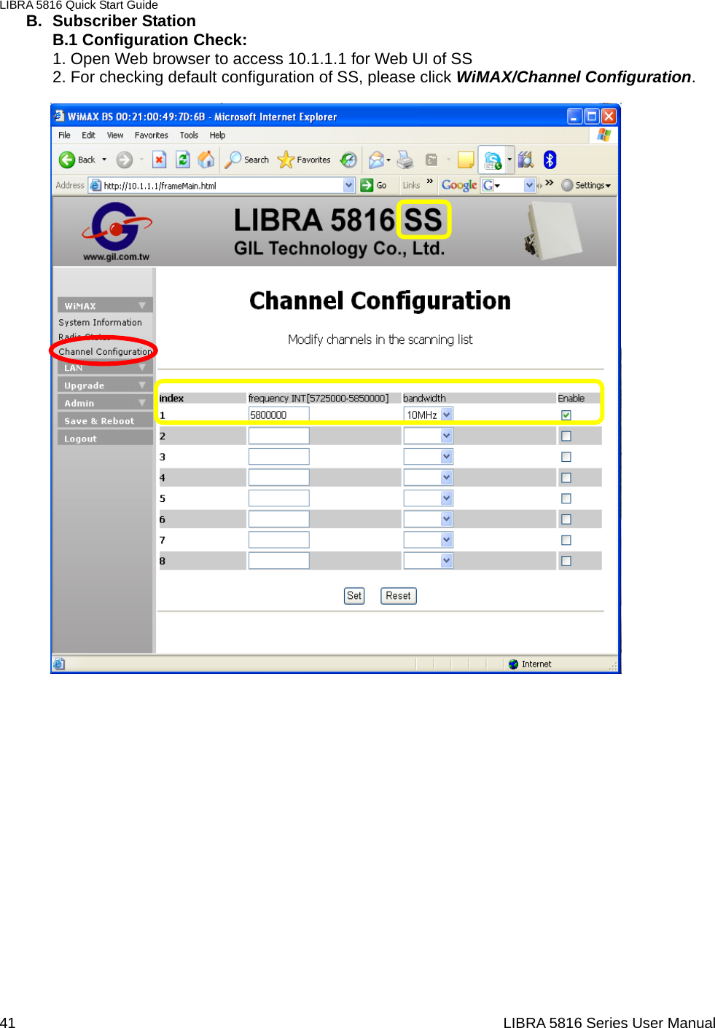
Task: Expand the Admin sidebar section
Action: (104, 402)
